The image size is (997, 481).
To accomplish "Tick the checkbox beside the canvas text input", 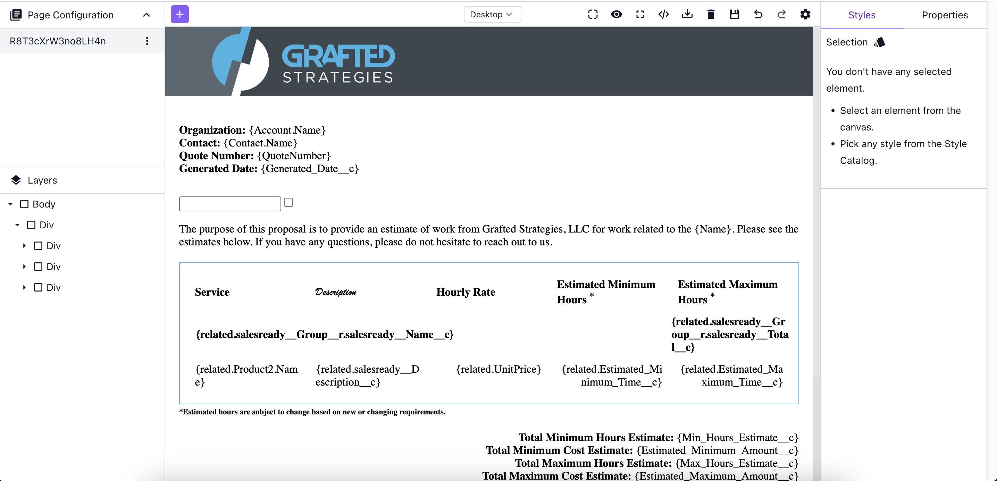I will click(288, 202).
